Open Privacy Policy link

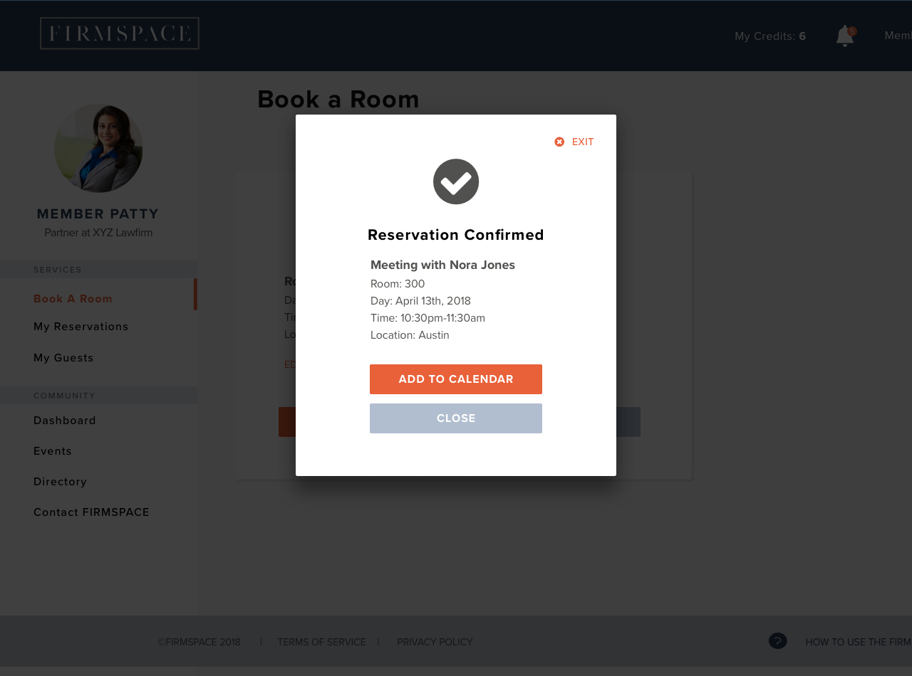point(435,642)
